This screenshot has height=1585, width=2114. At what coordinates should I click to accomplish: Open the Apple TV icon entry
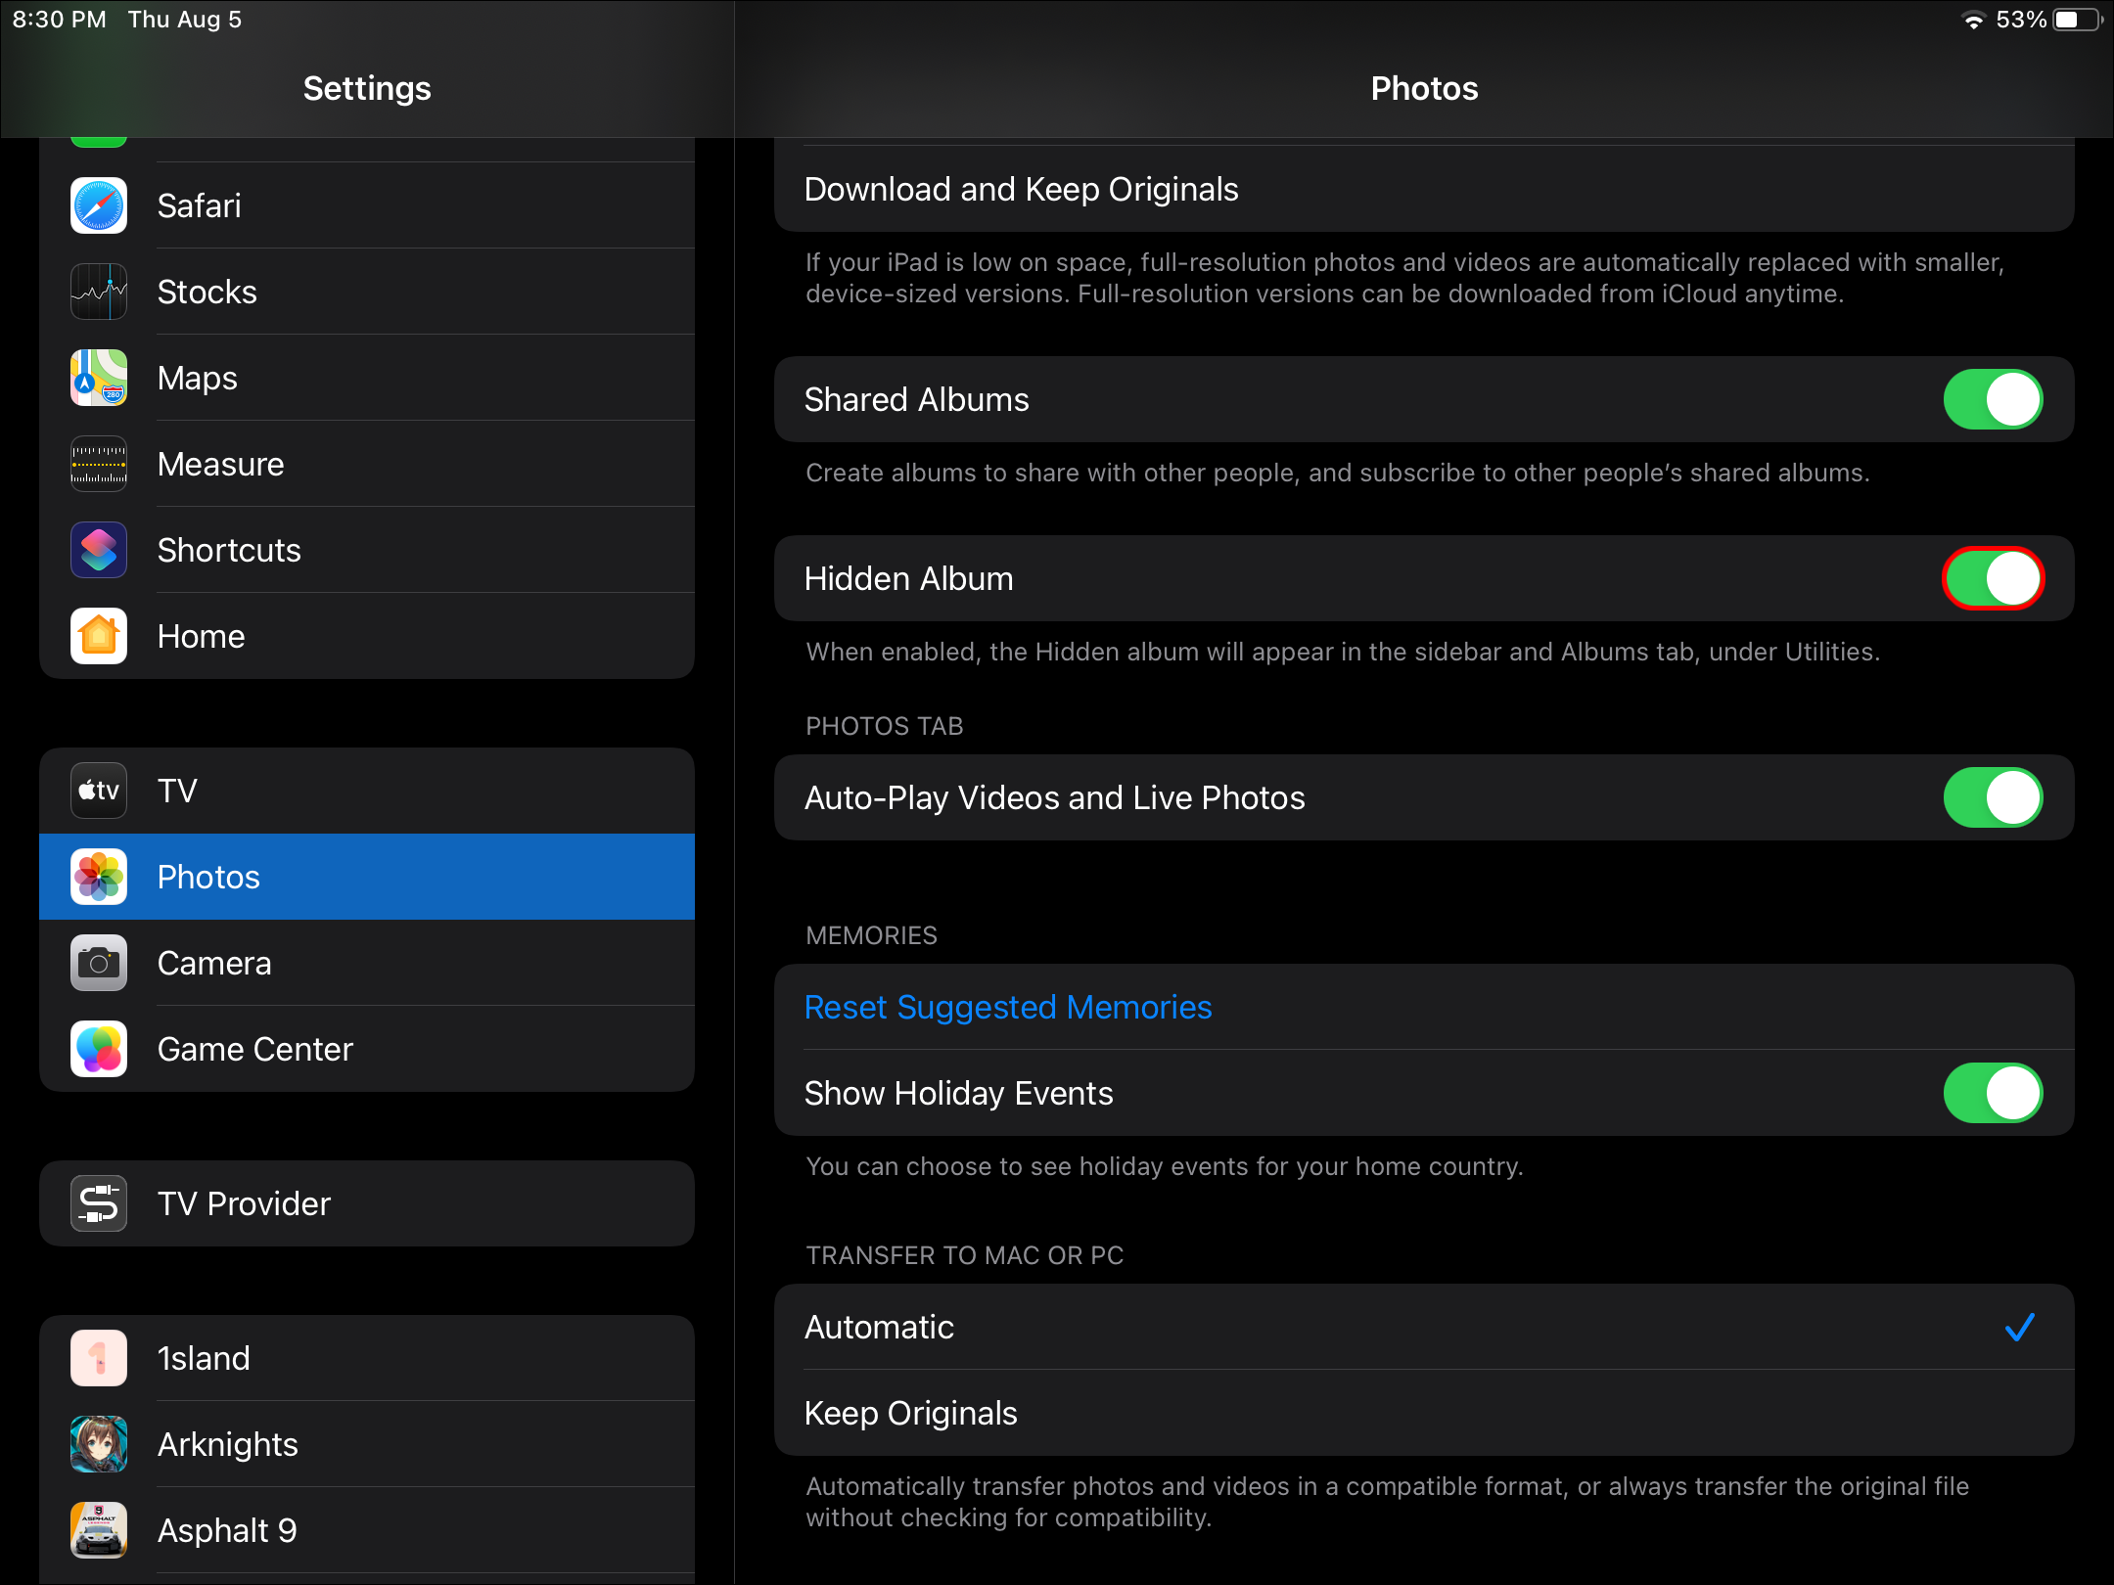pos(99,791)
